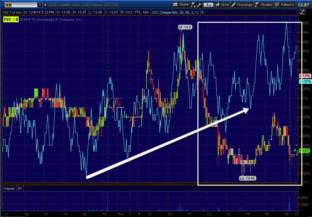Click the symbol color linking icon
Viewport: 312px width, 217px height.
click(45, 5)
